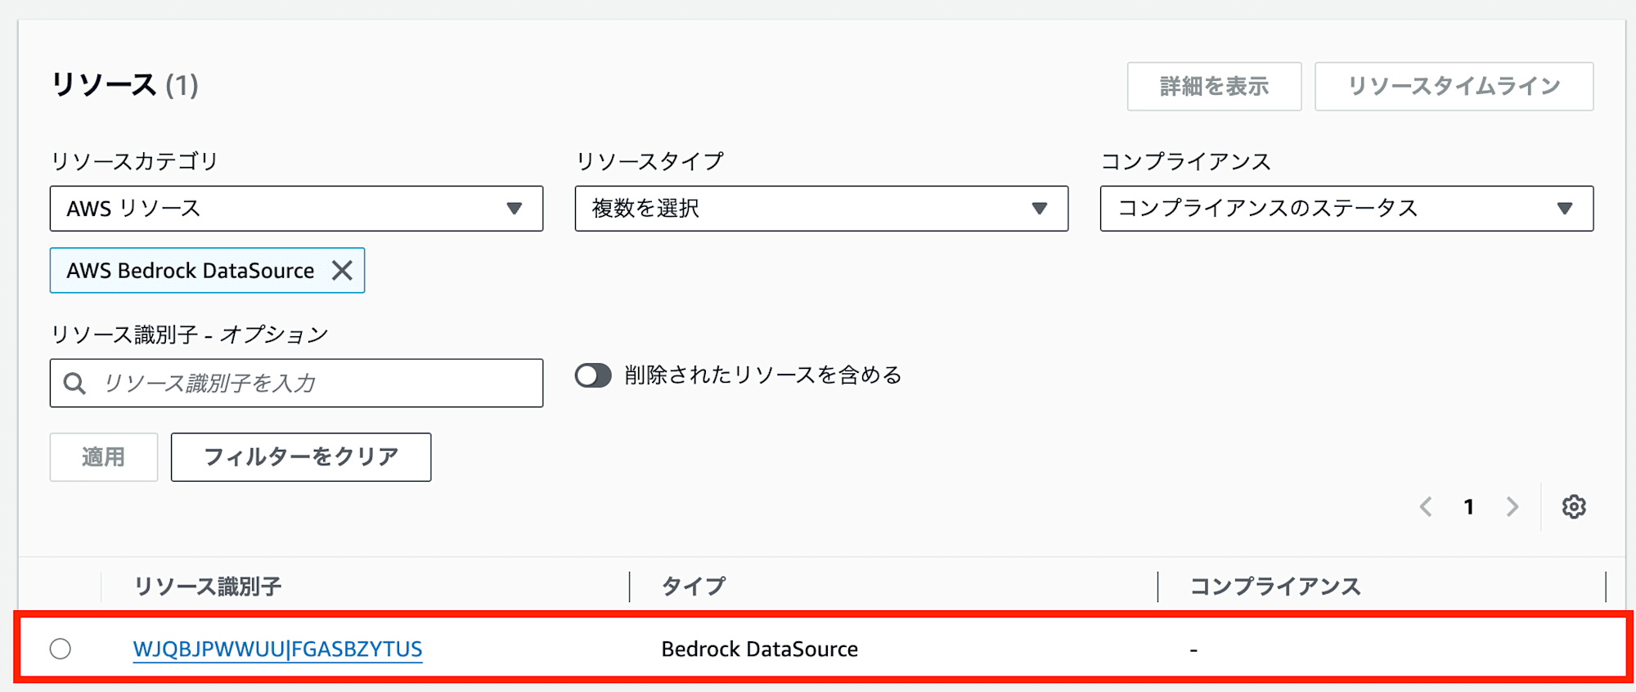Enable the 削除されたリソースを含める toggle

594,375
